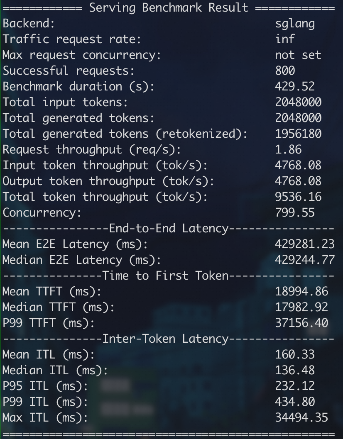The height and width of the screenshot is (439, 343).
Task: Click the traffic request rate value 'inf'
Action: [x=285, y=39]
